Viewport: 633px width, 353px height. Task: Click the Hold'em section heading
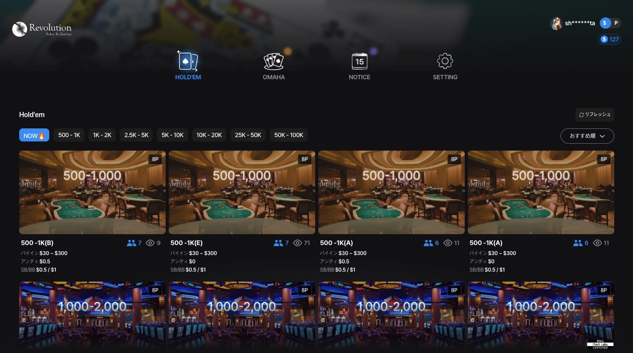32,115
